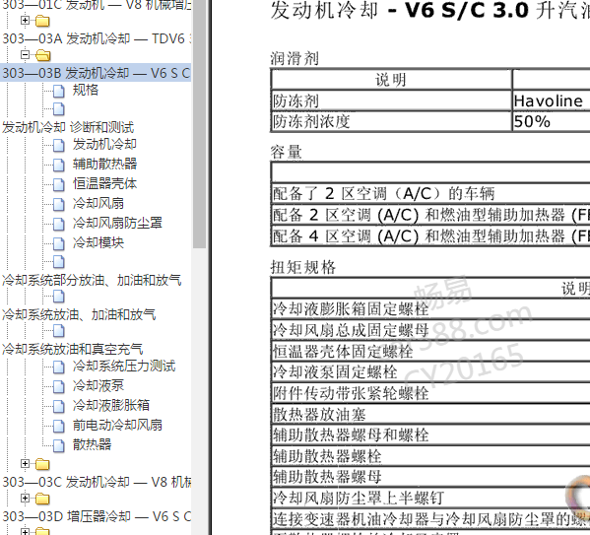Image resolution: width=590 pixels, height=535 pixels.
Task: Expand the folder under 303—01C 发动机
Action: pos(25,20)
